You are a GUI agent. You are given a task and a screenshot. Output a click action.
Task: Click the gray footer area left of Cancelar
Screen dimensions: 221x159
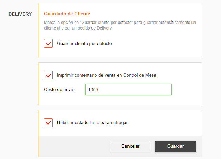74,146
